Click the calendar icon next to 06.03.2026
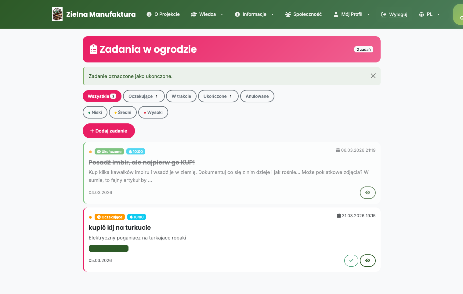Screen dimensions: 463x294 tap(338, 150)
